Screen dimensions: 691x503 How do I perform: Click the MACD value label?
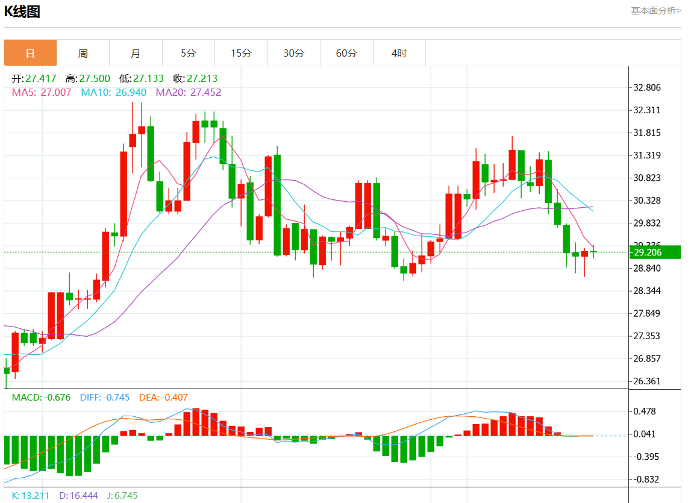coord(41,398)
